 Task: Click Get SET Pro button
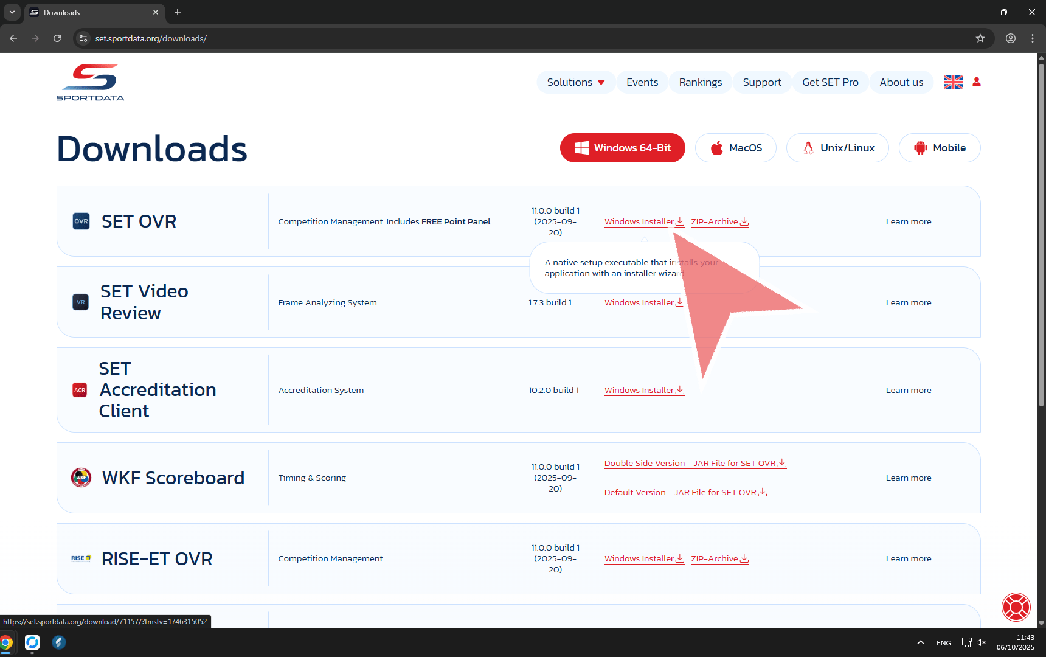[830, 82]
